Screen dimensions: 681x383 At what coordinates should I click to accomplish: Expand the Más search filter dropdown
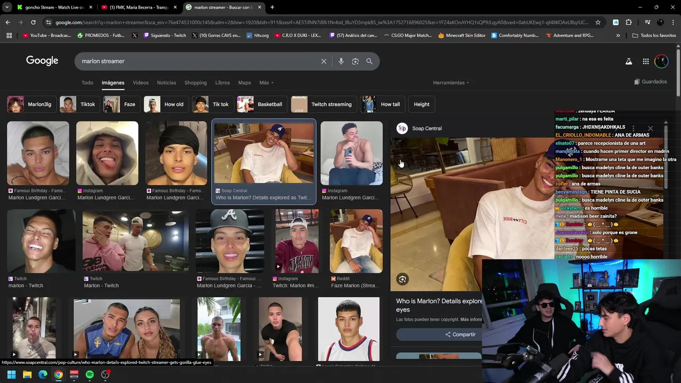(266, 82)
